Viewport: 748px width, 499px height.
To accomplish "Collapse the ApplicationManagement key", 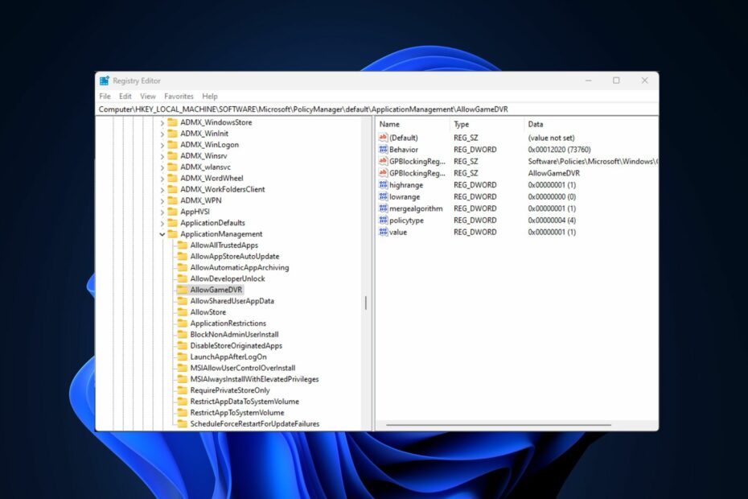I will pos(162,234).
